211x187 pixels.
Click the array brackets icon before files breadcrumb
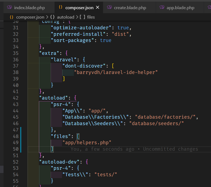click(x=82, y=17)
